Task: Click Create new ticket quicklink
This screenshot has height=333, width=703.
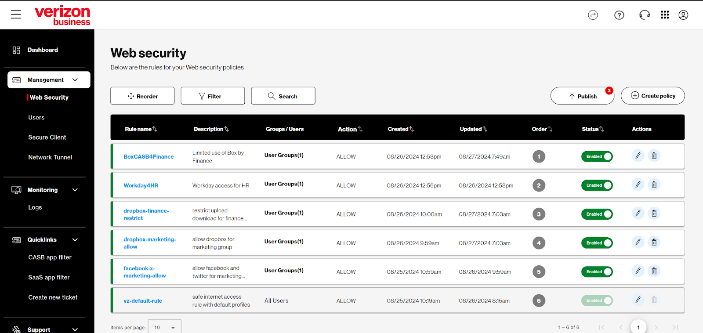Action: (x=53, y=297)
